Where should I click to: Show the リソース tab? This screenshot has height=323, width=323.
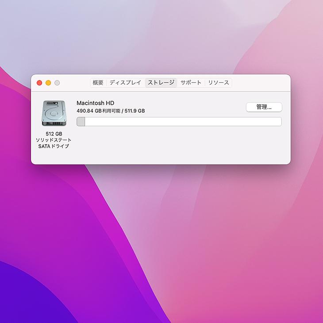point(219,83)
